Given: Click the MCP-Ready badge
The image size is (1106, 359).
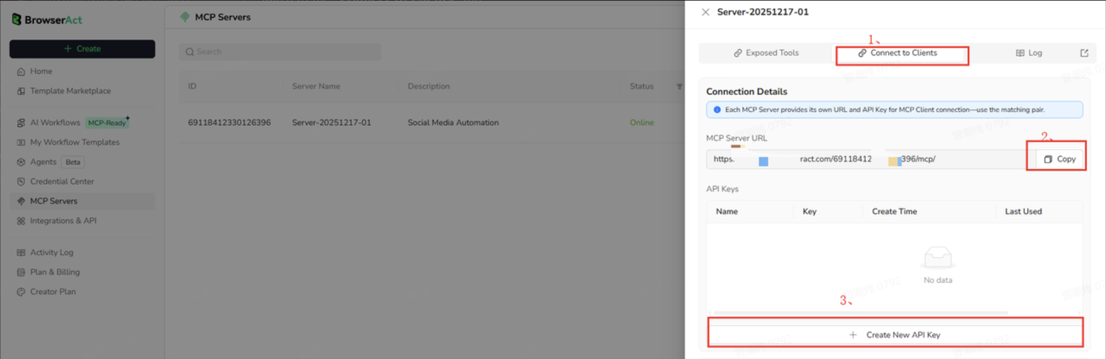Looking at the screenshot, I should [x=107, y=123].
